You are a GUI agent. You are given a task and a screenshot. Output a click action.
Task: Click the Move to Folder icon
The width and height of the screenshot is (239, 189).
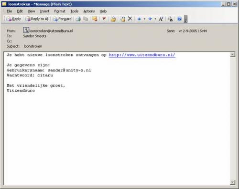tap(113, 19)
